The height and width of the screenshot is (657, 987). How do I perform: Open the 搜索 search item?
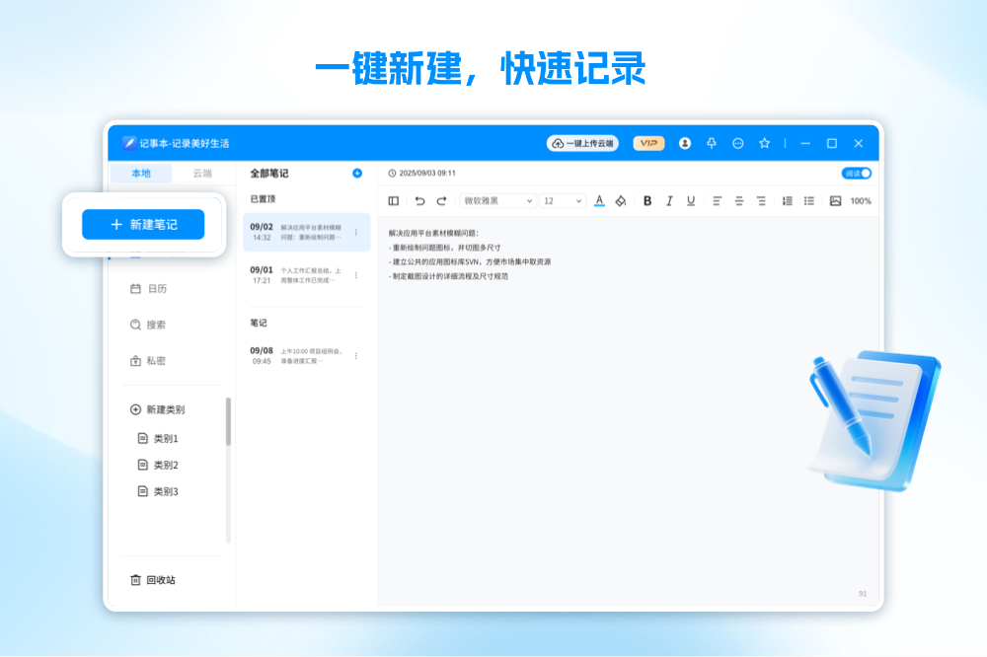tap(148, 325)
